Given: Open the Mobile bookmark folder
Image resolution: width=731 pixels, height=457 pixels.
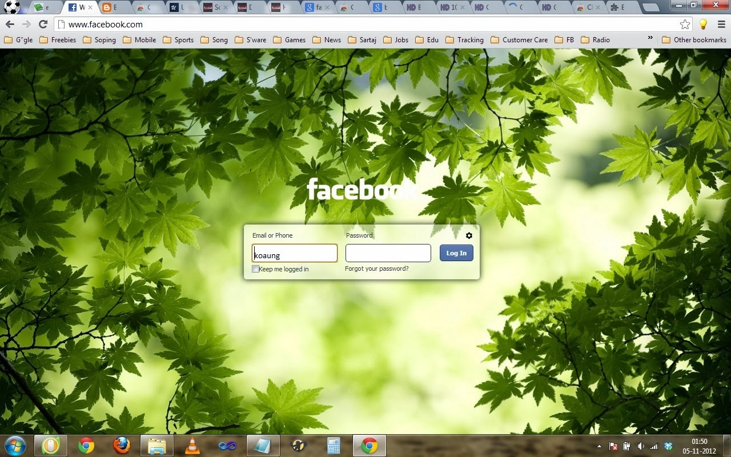Looking at the screenshot, I should pos(139,40).
